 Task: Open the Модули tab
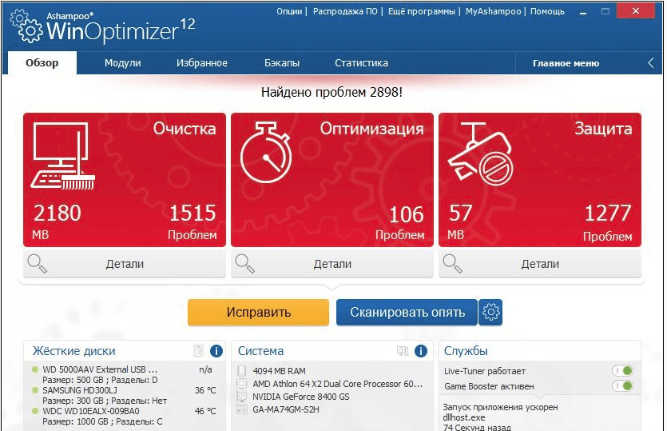(x=122, y=63)
